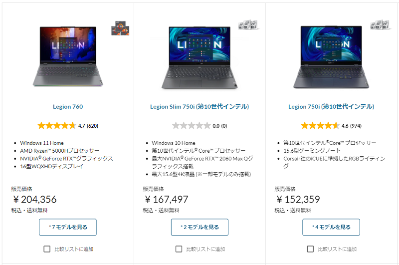Click the Legion 760 star rating

pyautogui.click(x=57, y=125)
